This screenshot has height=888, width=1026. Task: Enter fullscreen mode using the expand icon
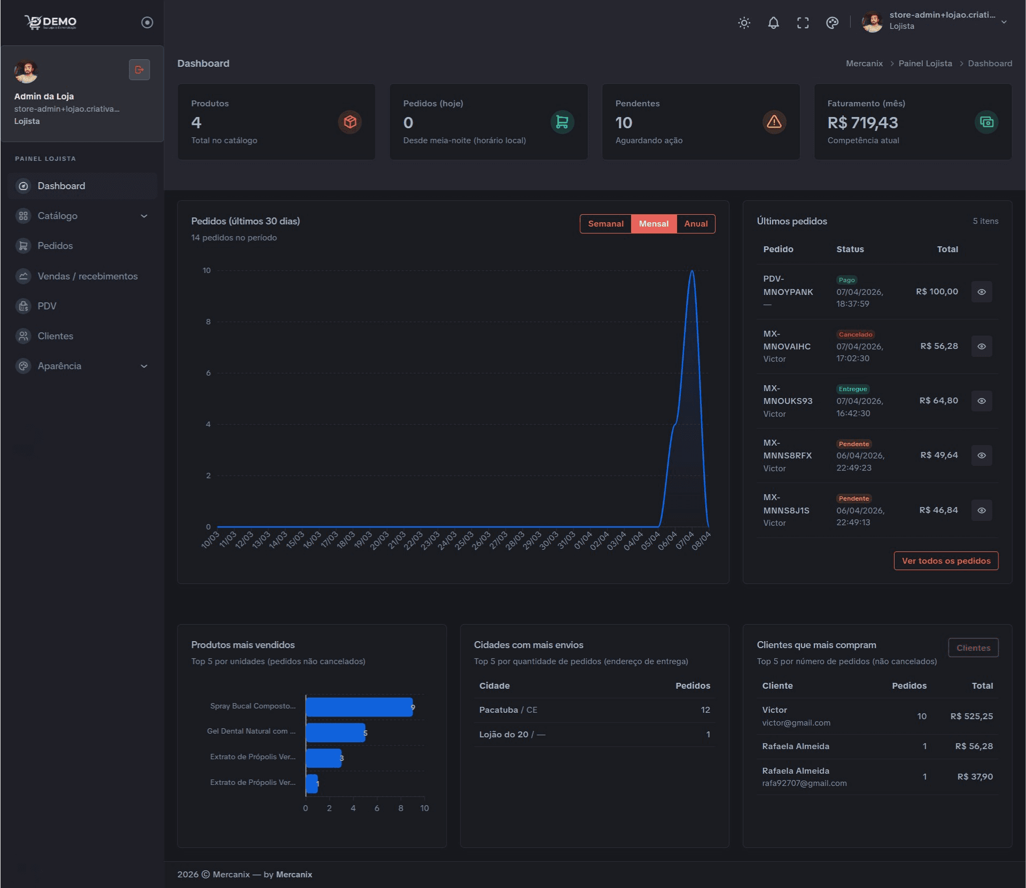tap(803, 23)
